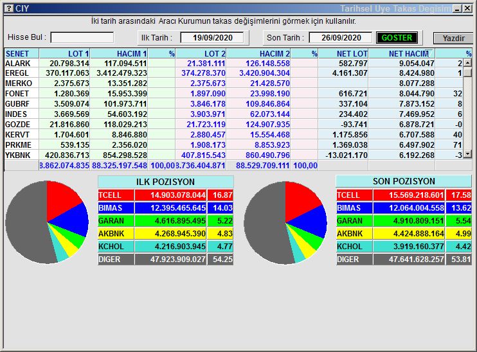Sort by the NET HACIM column header
477x352 pixels.
coord(402,53)
